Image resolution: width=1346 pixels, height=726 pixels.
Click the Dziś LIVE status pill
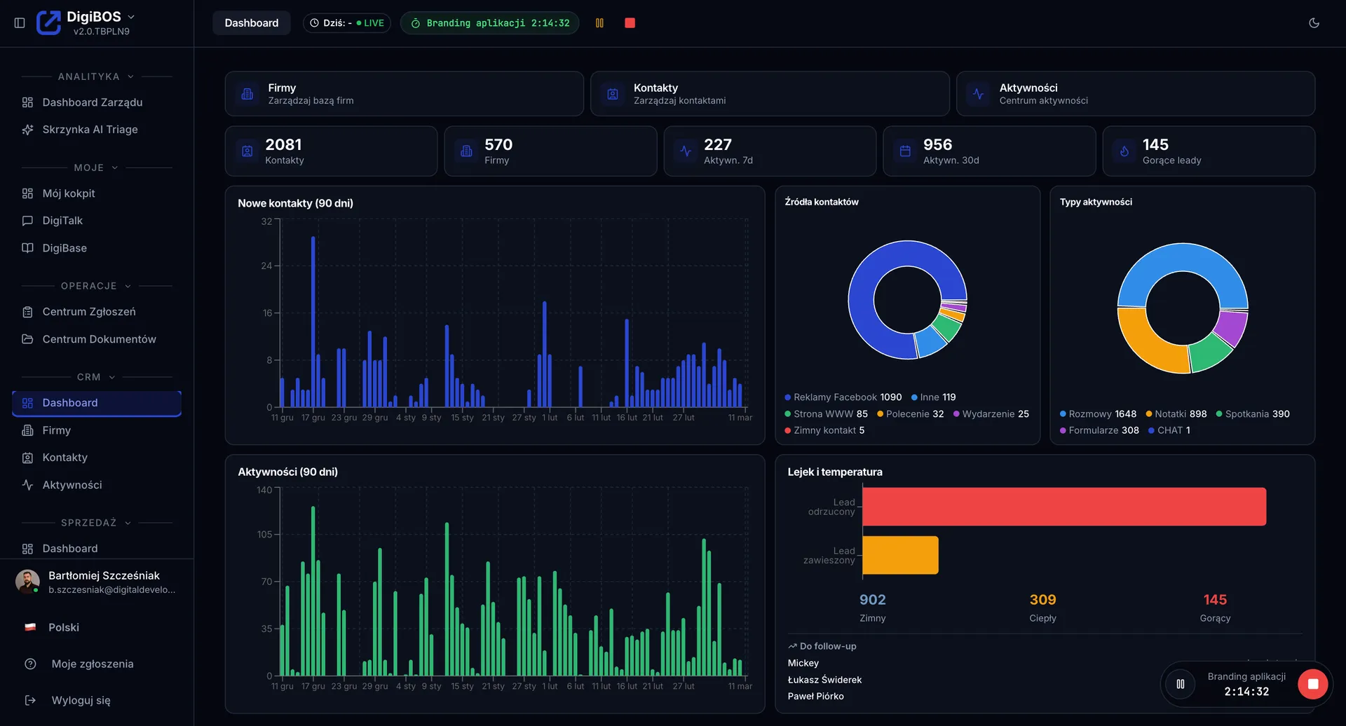coord(347,23)
